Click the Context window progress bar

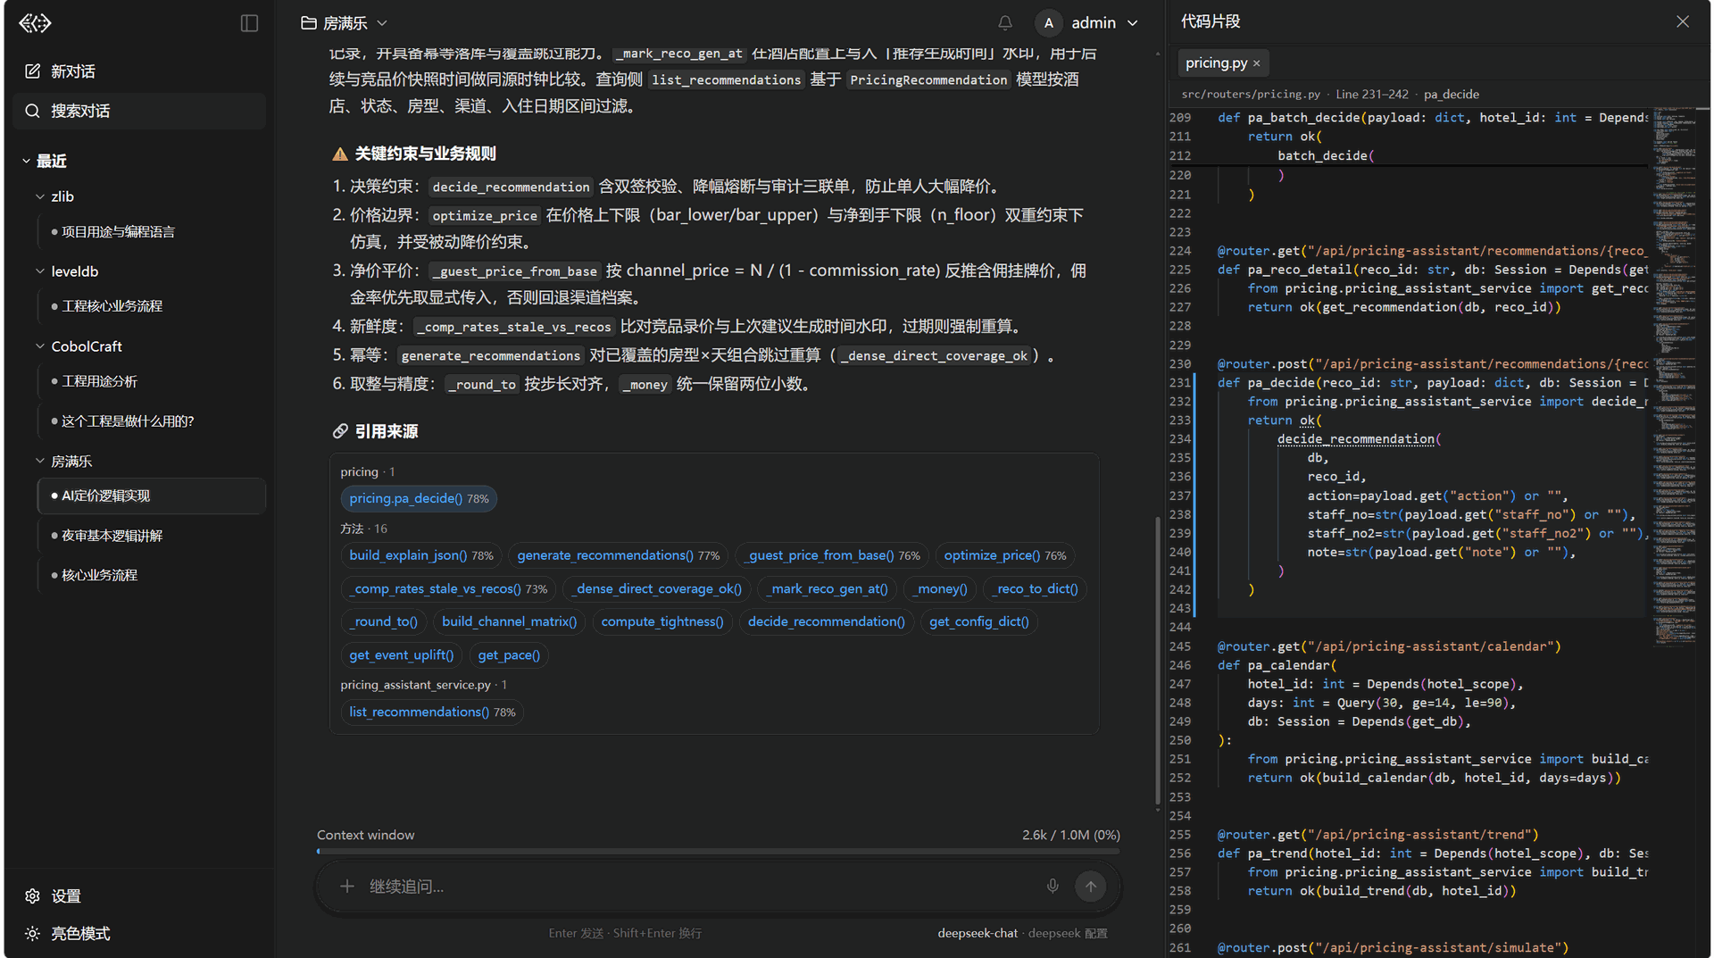point(719,852)
